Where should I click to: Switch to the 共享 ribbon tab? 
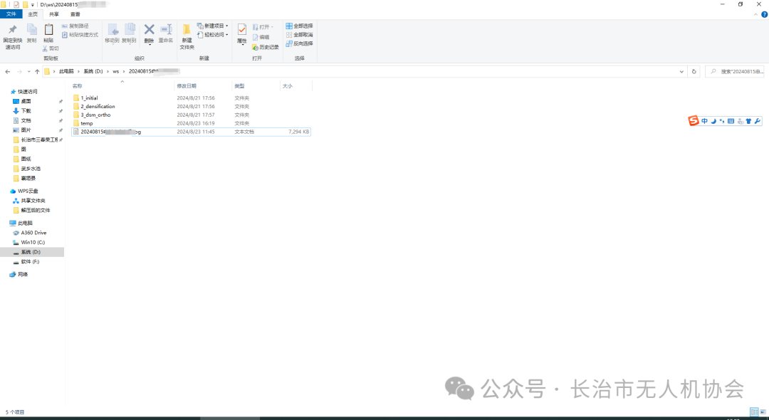click(x=54, y=14)
